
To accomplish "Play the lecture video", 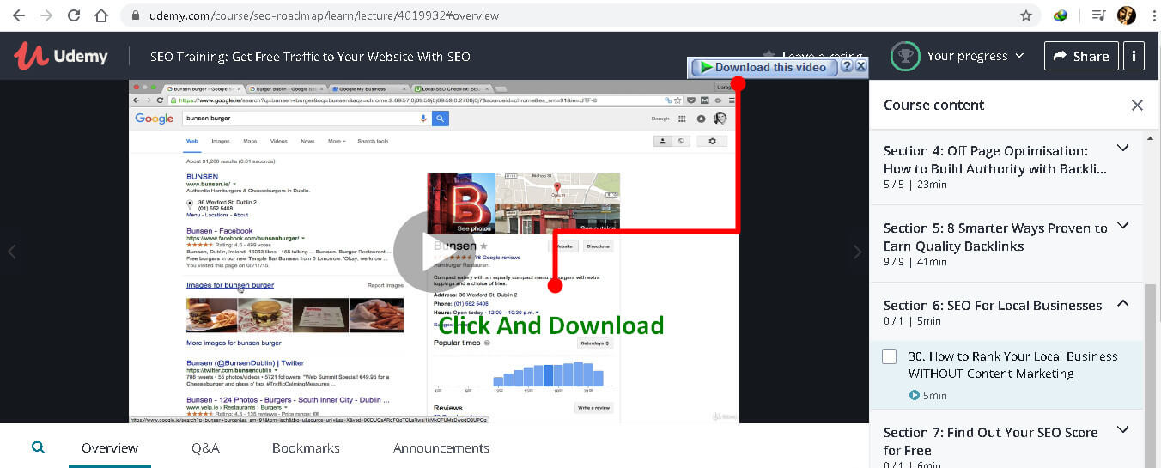I will (x=434, y=252).
